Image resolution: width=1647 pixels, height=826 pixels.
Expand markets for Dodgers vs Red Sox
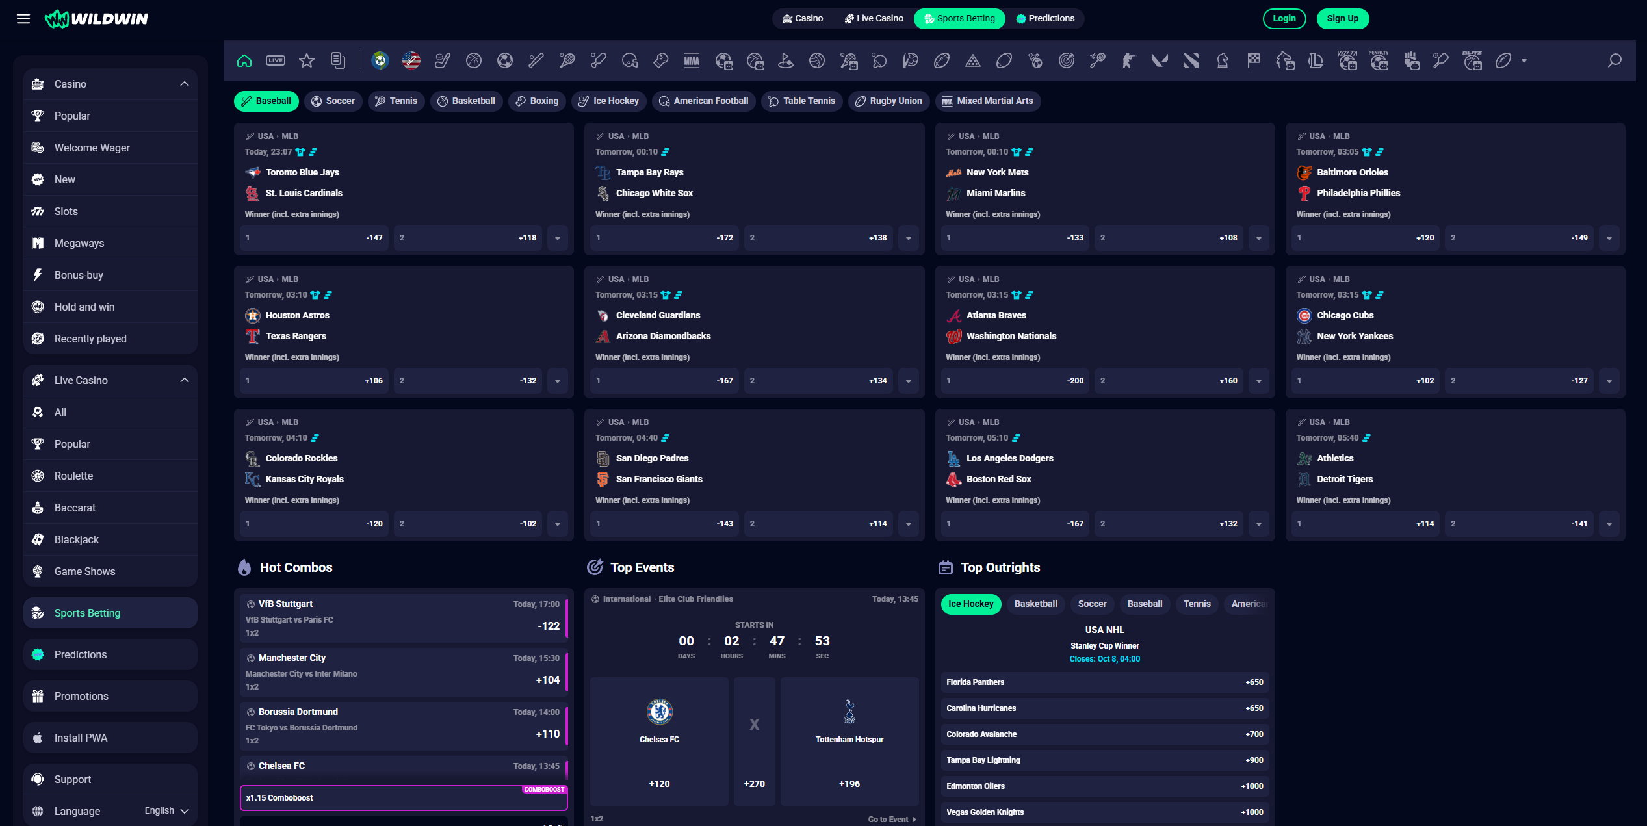1259,524
